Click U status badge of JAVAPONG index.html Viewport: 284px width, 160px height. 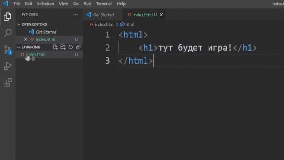76,54
